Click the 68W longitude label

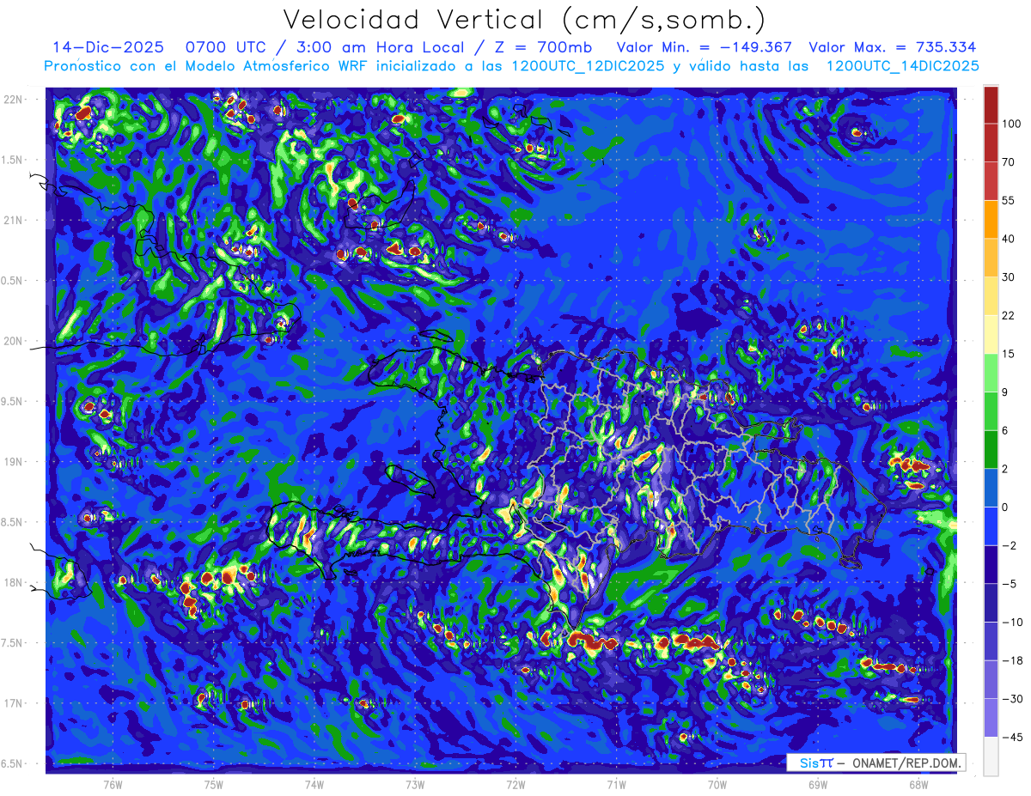click(x=918, y=785)
